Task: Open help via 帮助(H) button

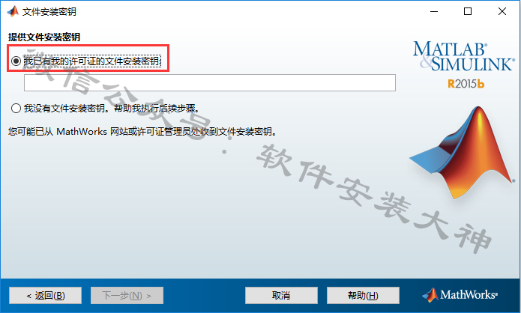Action: pos(363,296)
